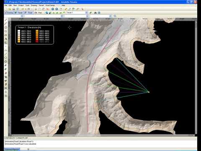The image size is (201, 151).
Task: Click the orange 450.0-500.0 legend swatch
Action: pos(19,42)
